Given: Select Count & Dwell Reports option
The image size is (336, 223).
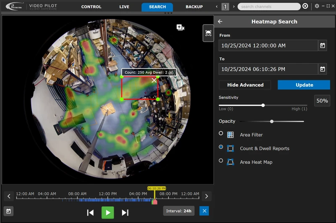Looking at the screenshot, I should [221, 147].
